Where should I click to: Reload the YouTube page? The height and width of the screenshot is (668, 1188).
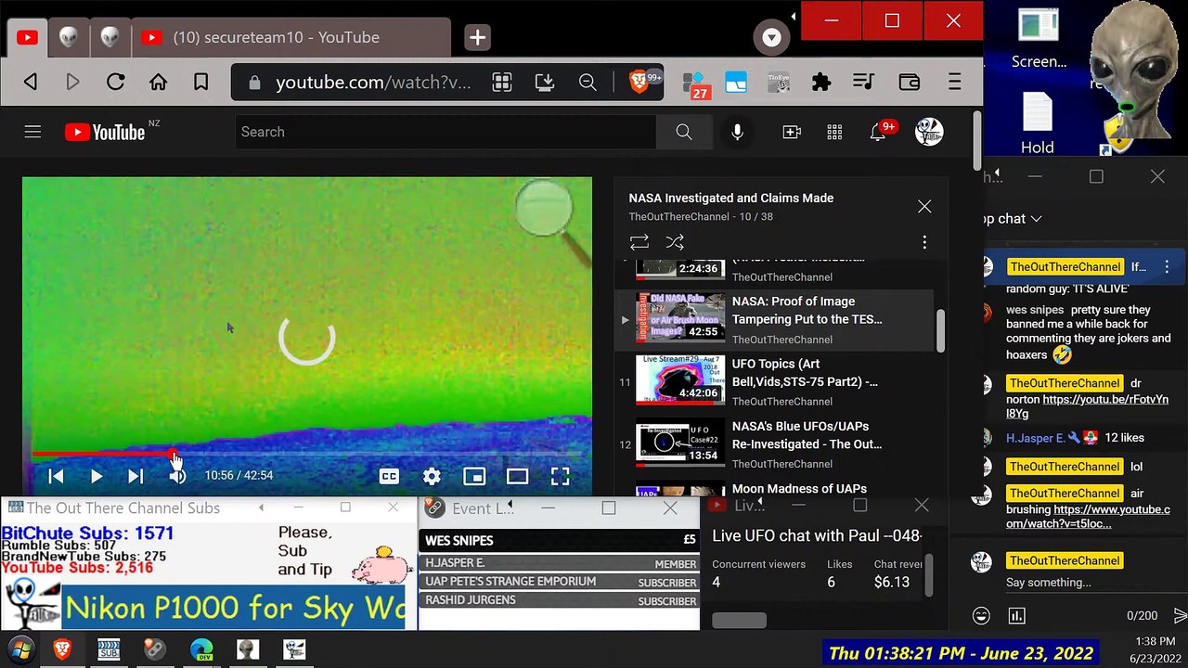(115, 83)
